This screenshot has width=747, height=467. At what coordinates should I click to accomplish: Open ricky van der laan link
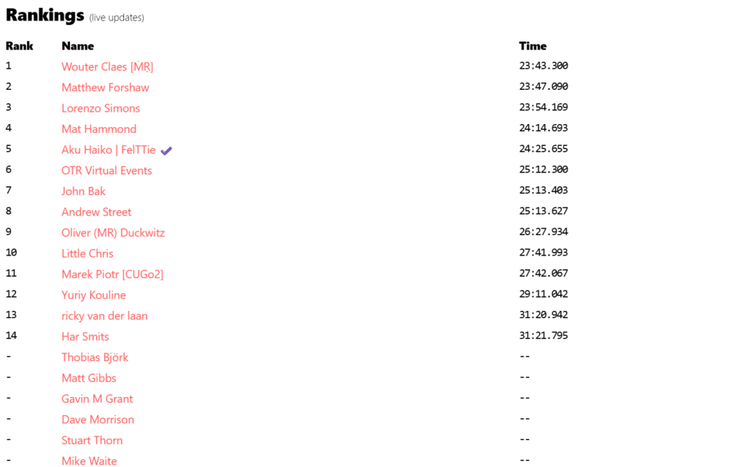tap(104, 316)
